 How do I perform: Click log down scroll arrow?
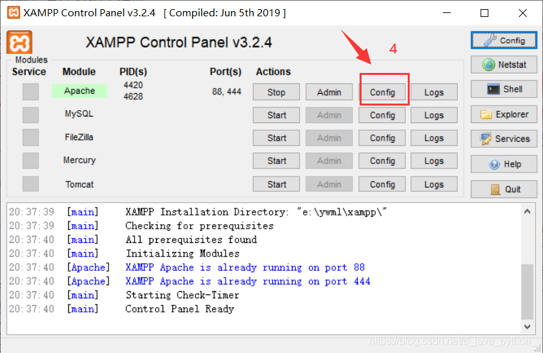[x=527, y=327]
